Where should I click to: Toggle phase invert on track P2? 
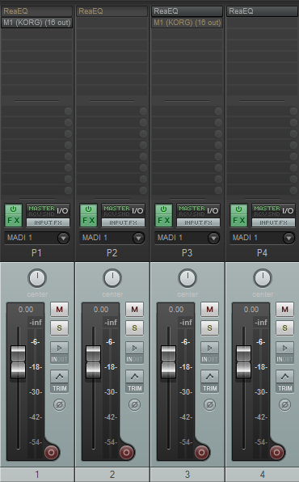[x=134, y=404]
